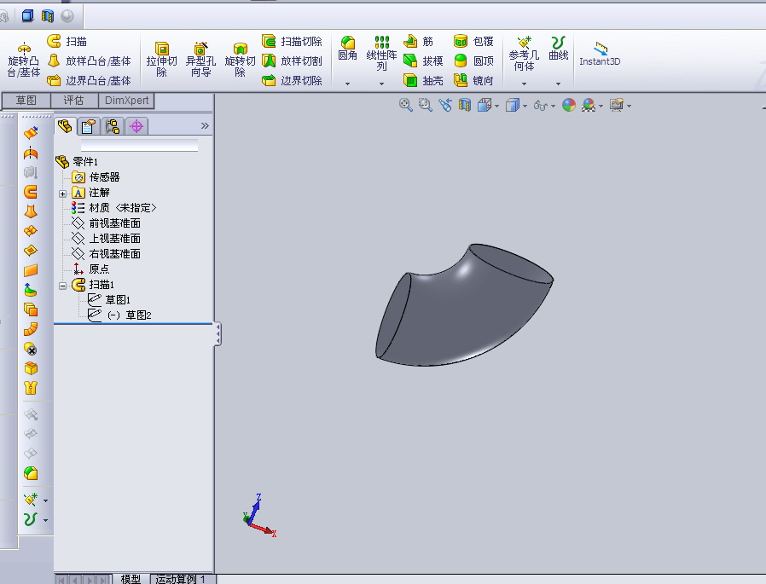Select 原点 origin item
The height and width of the screenshot is (584, 766).
pos(91,269)
